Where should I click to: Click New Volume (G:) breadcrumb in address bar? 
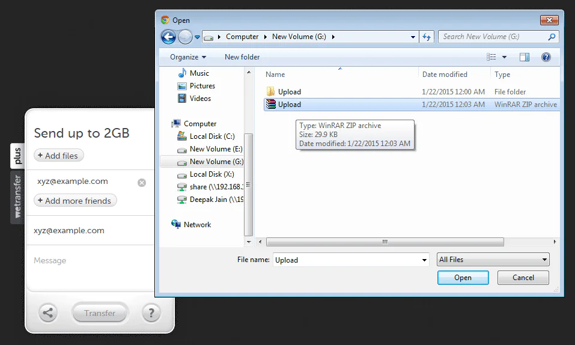(299, 37)
